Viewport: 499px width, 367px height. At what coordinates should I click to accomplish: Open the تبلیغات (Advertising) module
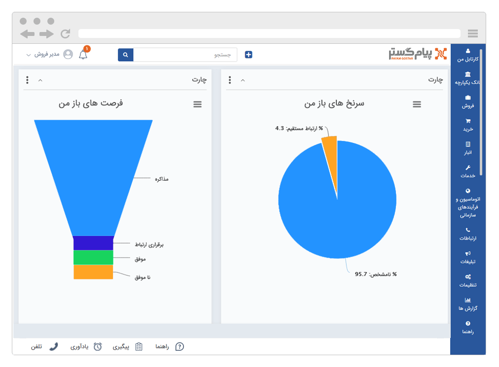click(468, 257)
